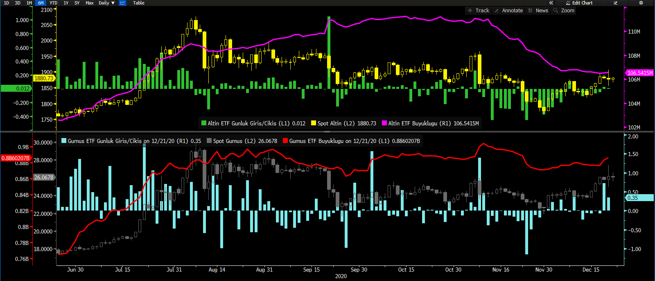Click Oct 15 date on time axis
The image size is (655, 281).
406,270
